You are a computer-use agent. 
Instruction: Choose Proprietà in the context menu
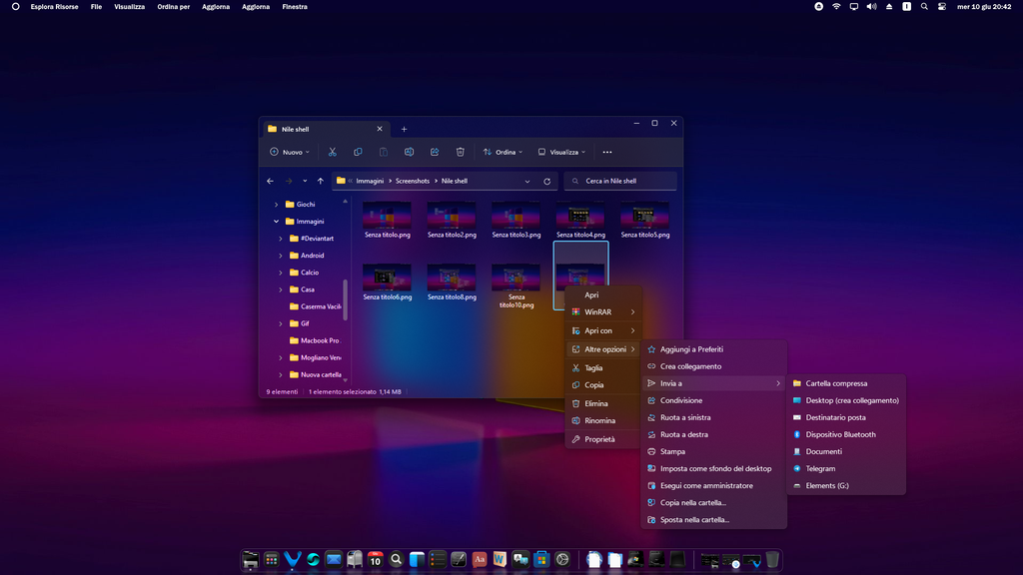[x=602, y=439]
